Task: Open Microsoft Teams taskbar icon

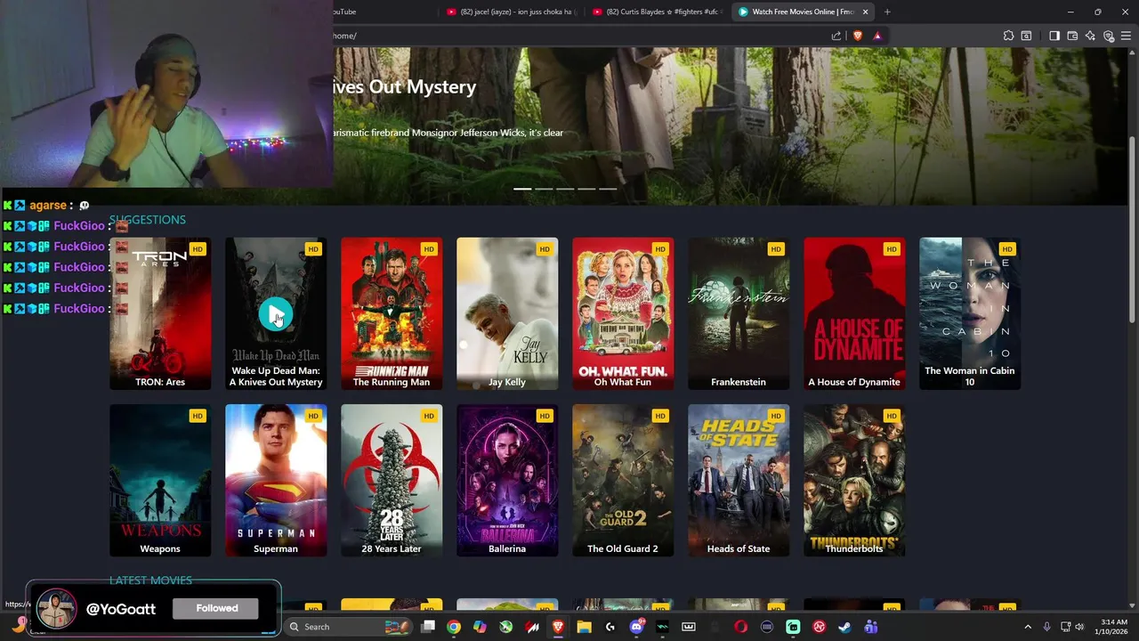Action: click(x=871, y=627)
